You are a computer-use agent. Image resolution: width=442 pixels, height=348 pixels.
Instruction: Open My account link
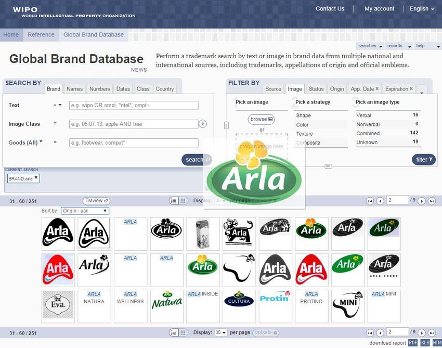coord(380,9)
